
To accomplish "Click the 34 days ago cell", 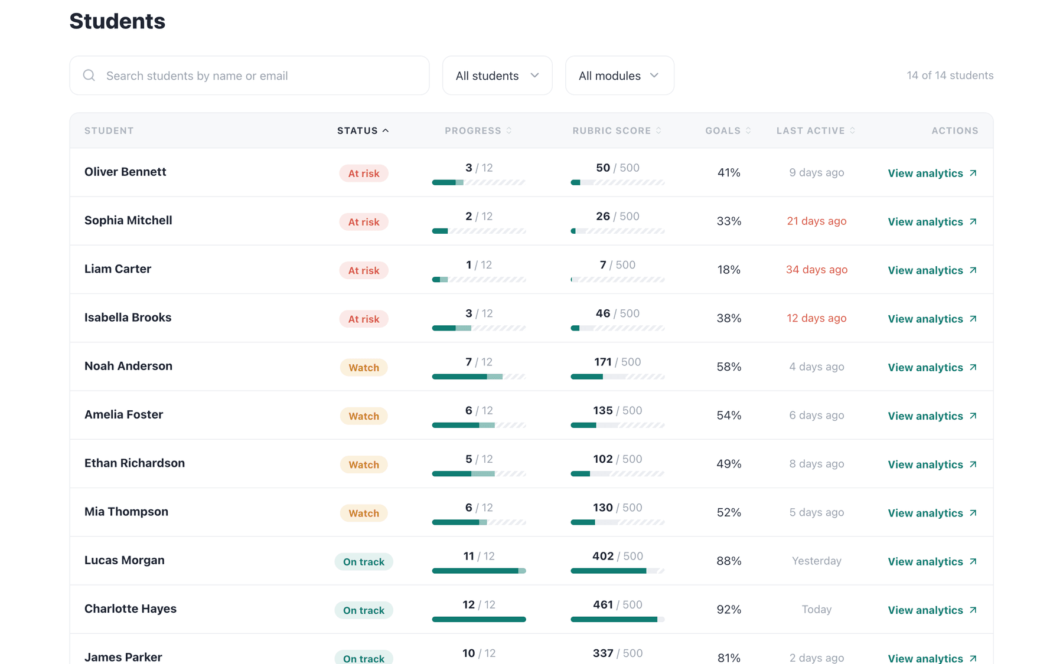I will pos(817,270).
